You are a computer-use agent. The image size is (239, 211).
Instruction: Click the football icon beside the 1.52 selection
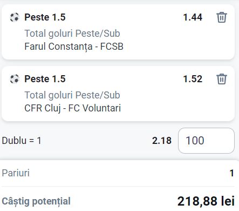pos(15,79)
